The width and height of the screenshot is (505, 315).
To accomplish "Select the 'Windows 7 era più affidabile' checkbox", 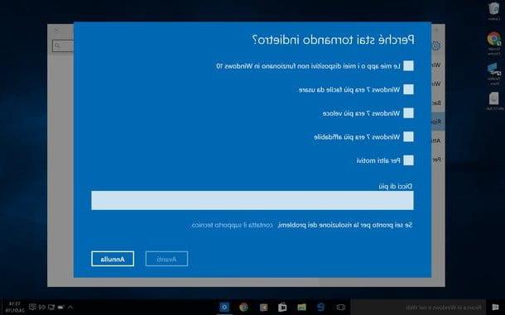I will (408, 136).
